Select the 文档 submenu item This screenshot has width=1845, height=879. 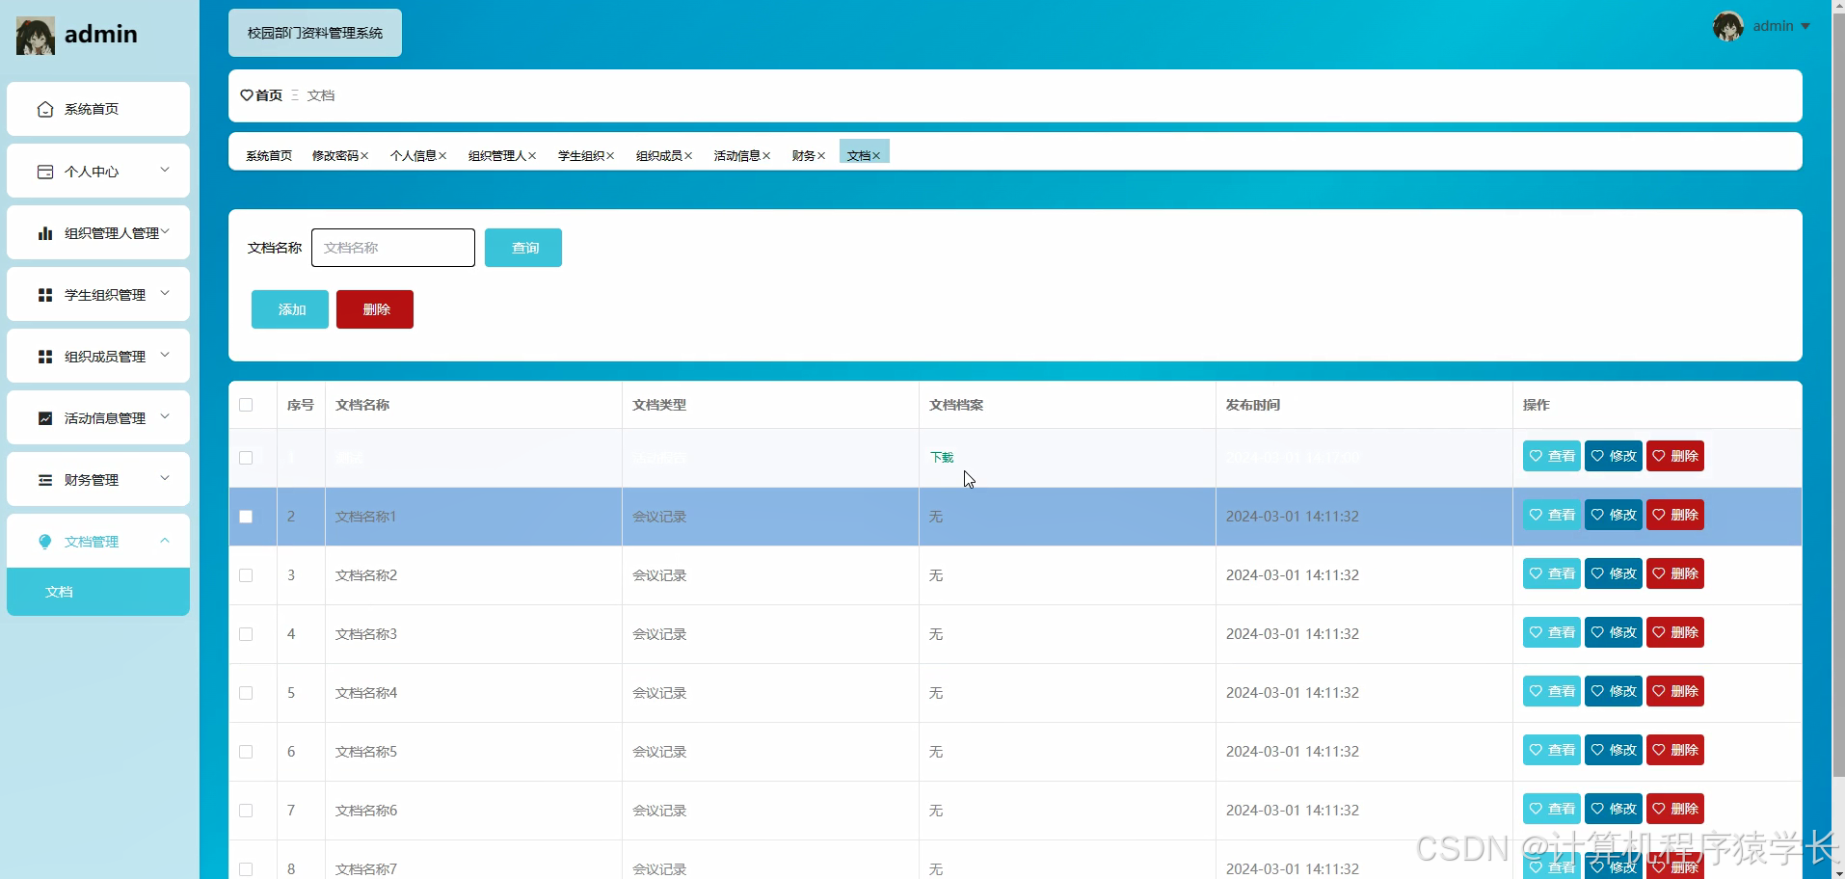pos(98,592)
